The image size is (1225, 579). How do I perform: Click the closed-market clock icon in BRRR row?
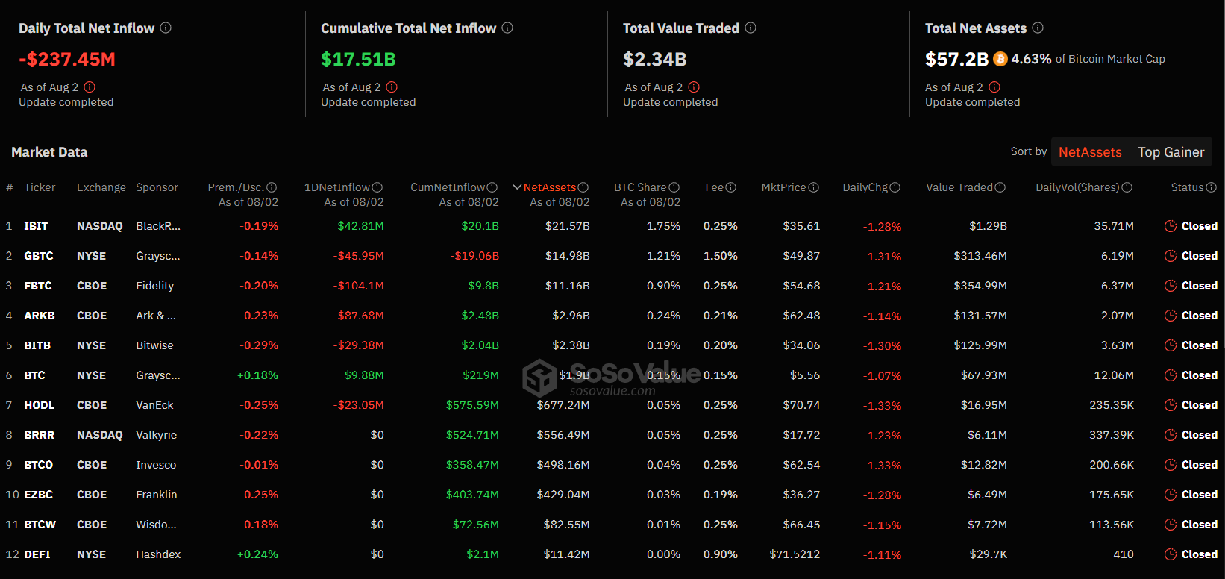pos(1171,435)
